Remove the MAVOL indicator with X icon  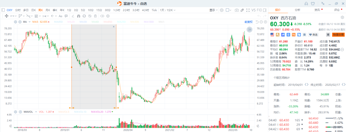[20, 112]
